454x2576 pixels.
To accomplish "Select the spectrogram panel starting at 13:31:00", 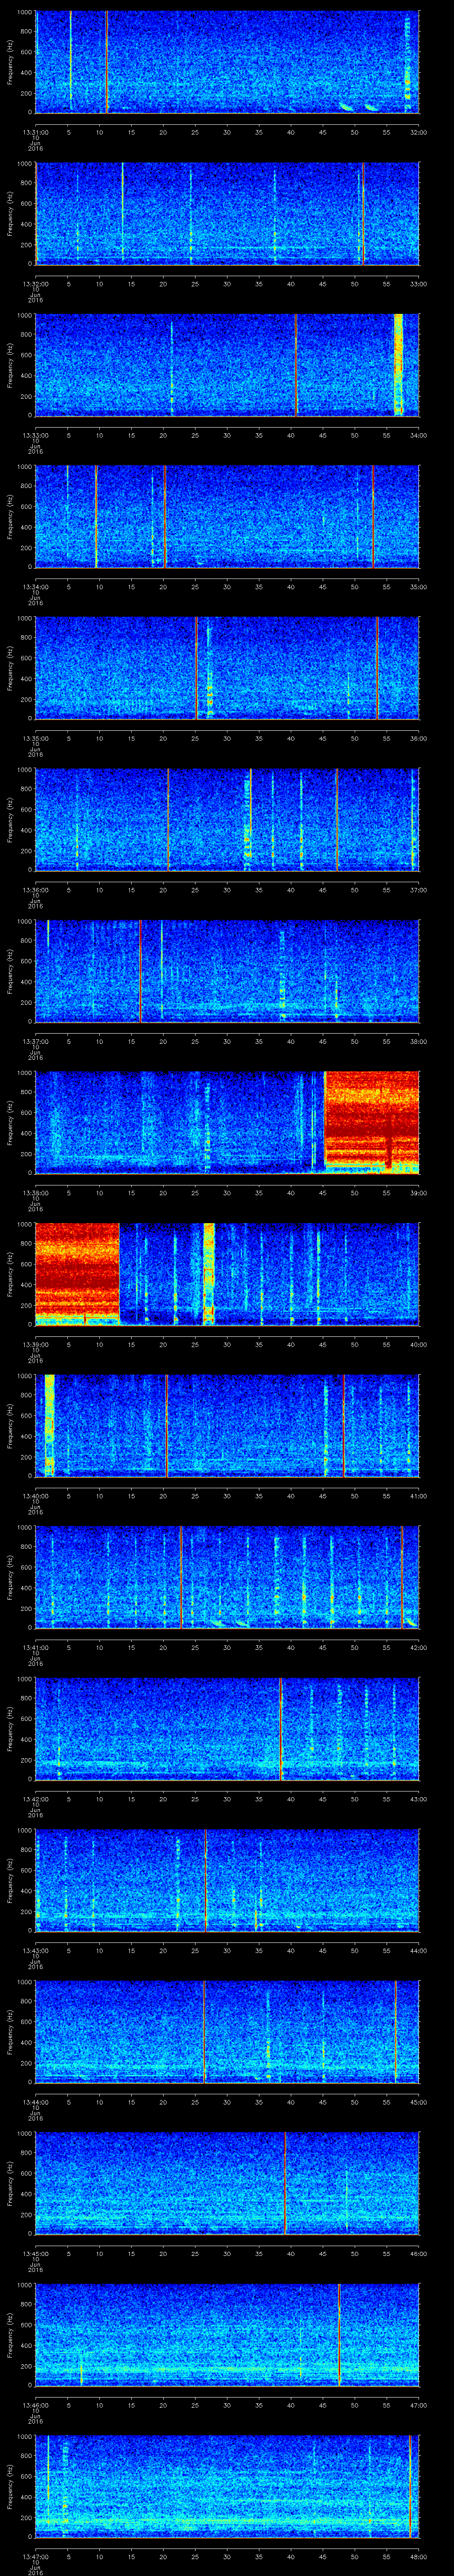I will (x=227, y=62).
